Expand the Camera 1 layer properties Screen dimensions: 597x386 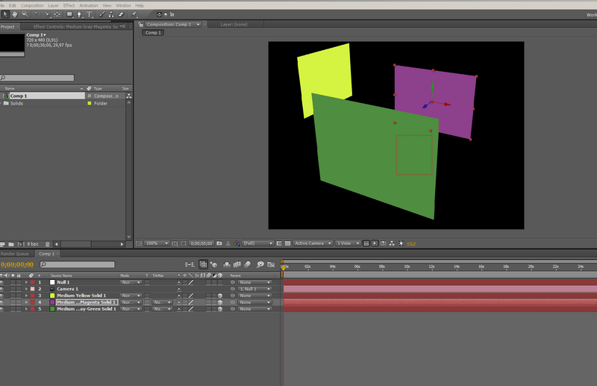[27, 289]
